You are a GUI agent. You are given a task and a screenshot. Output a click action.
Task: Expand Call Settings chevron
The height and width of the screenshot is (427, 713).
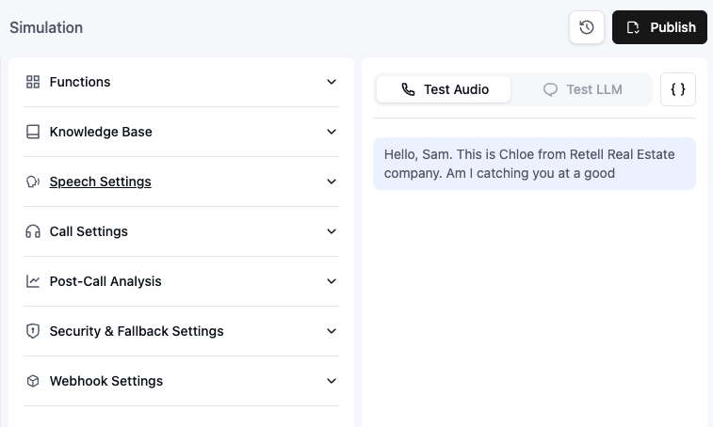tap(332, 231)
